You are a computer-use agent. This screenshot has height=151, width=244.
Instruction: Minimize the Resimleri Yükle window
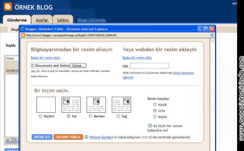[x=200, y=29]
